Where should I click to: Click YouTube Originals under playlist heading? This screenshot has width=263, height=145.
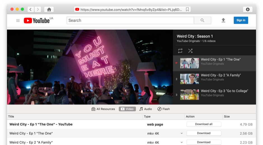pos(188,41)
